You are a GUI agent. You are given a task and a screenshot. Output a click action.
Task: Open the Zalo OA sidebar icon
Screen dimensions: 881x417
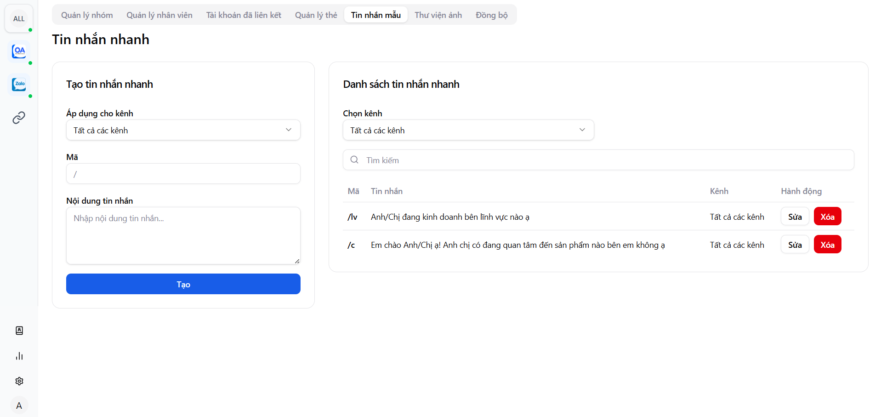click(x=19, y=51)
